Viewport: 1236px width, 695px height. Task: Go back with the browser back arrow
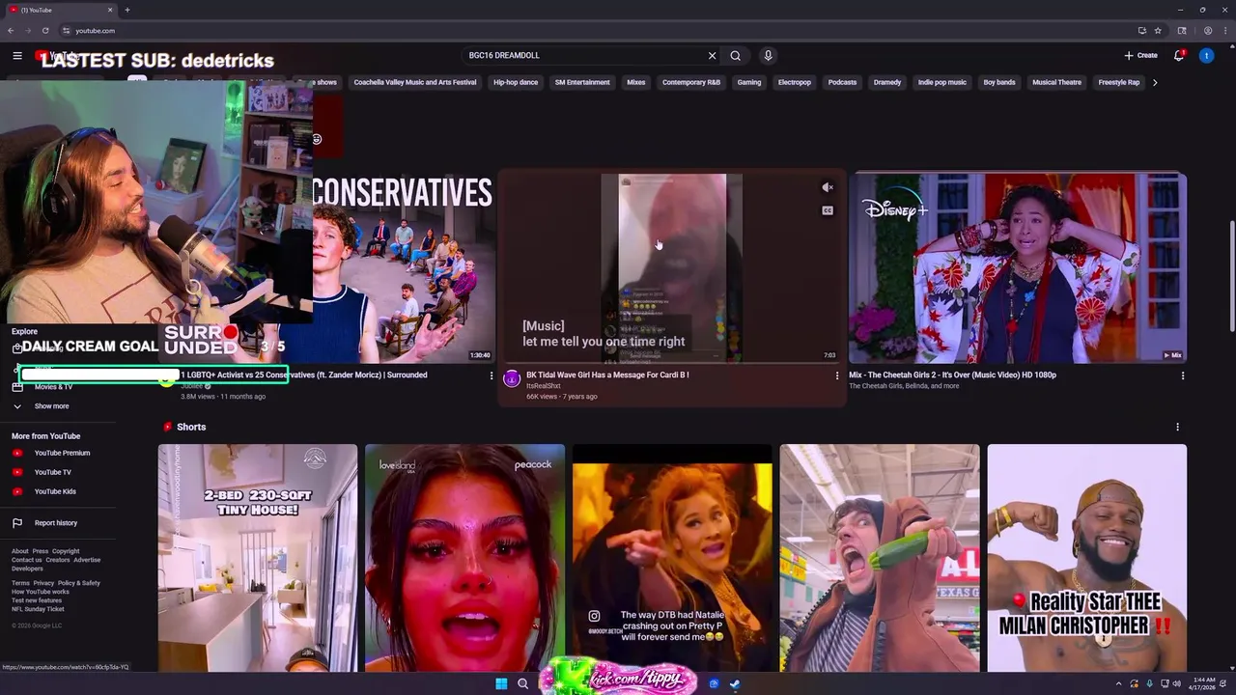[x=11, y=31]
